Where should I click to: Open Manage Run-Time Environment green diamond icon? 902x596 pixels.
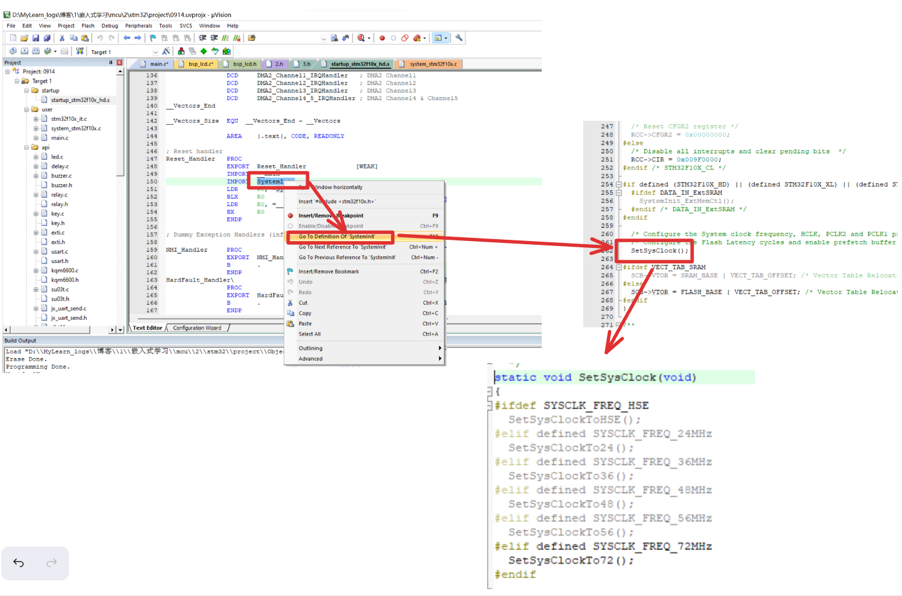[204, 51]
